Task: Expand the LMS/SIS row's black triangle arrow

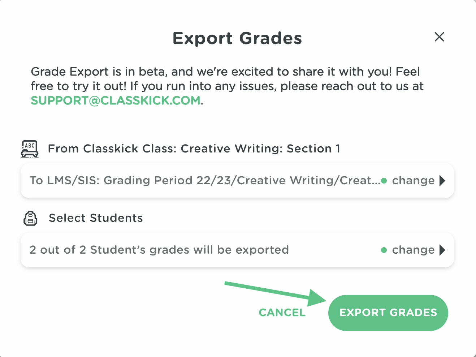Action: (x=442, y=180)
